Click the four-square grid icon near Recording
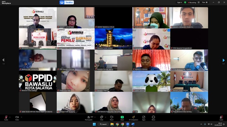This screenshot has width=227, height=127. pyautogui.click(x=198, y=3)
